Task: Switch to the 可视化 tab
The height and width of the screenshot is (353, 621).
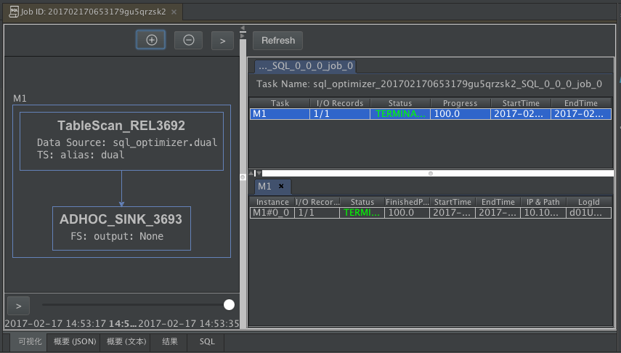Action: point(29,341)
